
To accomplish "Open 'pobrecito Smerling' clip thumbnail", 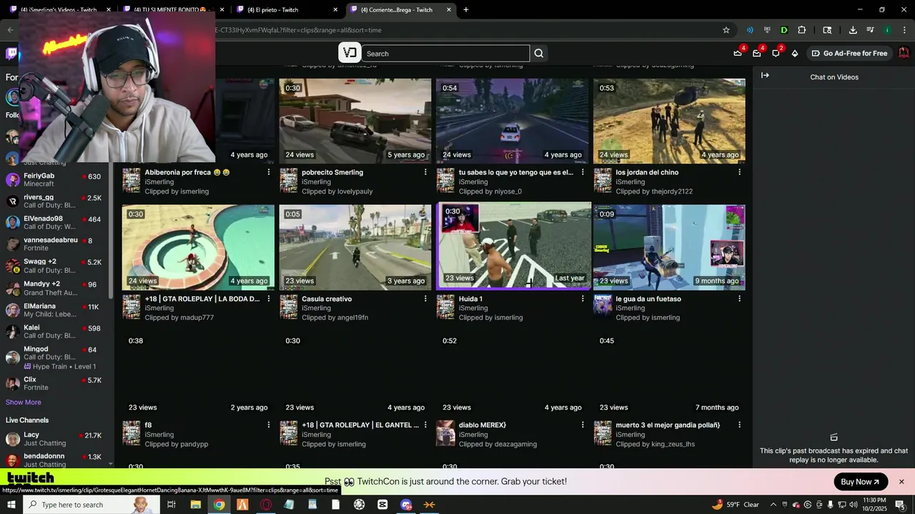I will tap(355, 121).
